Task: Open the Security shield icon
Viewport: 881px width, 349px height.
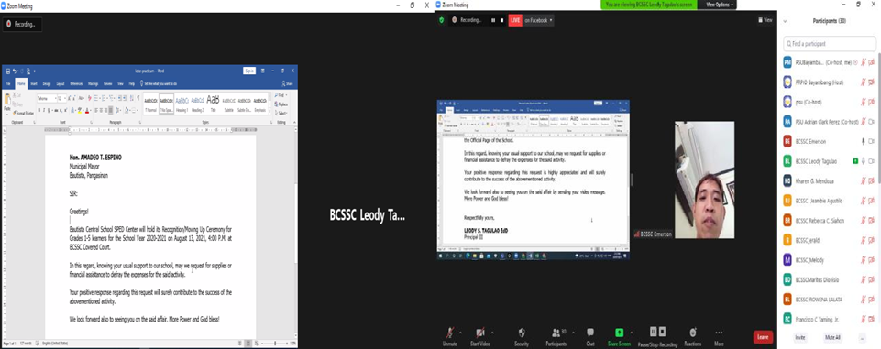Action: coord(522,333)
